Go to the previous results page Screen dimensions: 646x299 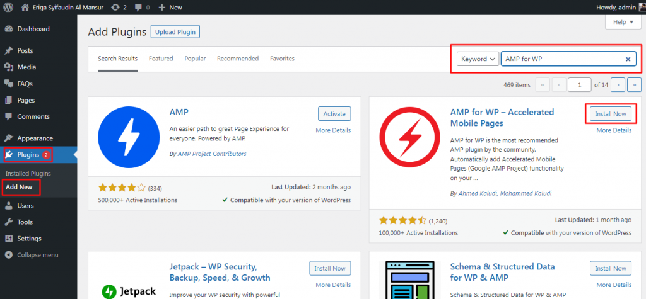[559, 85]
